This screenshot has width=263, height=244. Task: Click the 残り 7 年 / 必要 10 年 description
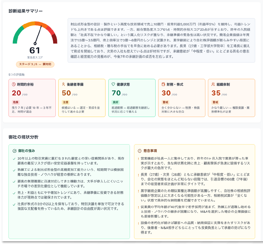coord(32,109)
